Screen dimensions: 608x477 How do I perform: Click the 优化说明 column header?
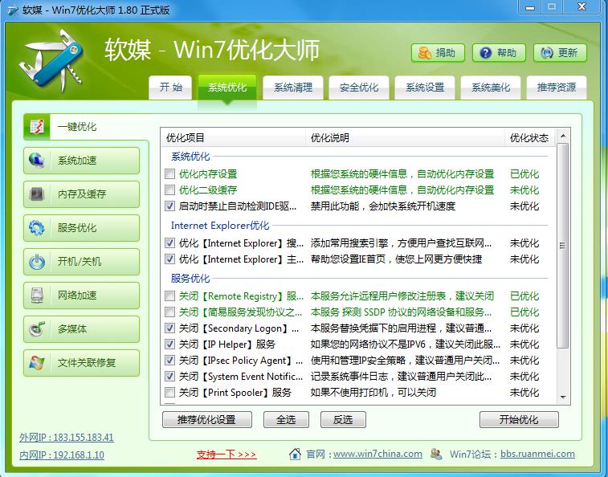coord(406,137)
